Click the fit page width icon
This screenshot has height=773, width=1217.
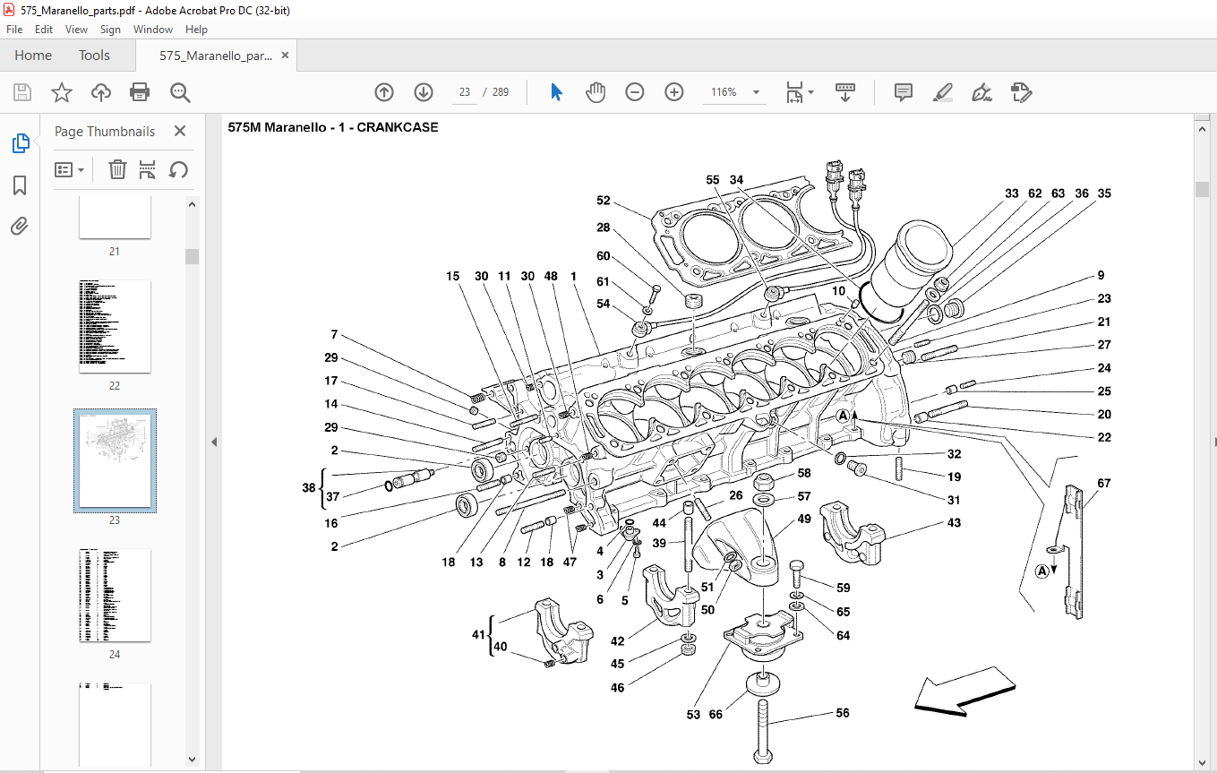794,92
